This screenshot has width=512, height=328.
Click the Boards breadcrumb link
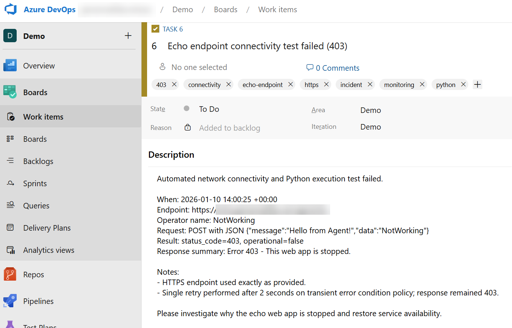pos(226,10)
